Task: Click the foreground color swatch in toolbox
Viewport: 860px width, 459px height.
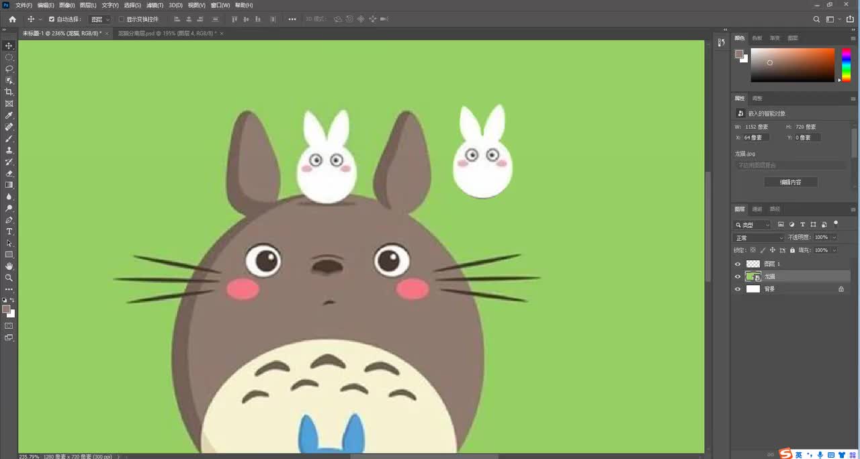Action: point(6,309)
